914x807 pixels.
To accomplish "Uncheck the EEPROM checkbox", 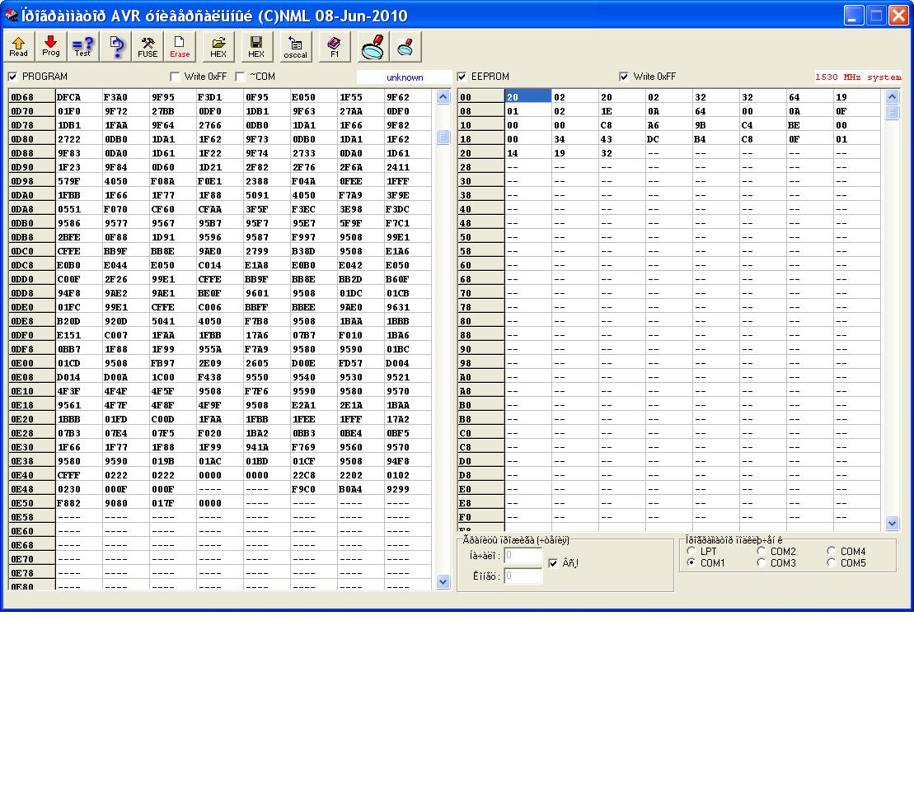I will click(462, 77).
